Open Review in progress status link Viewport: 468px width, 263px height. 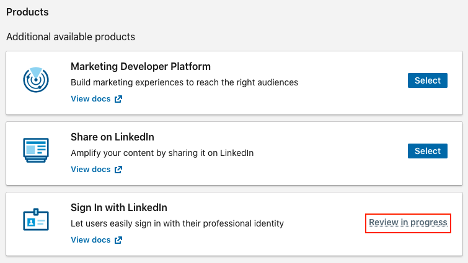[408, 223]
